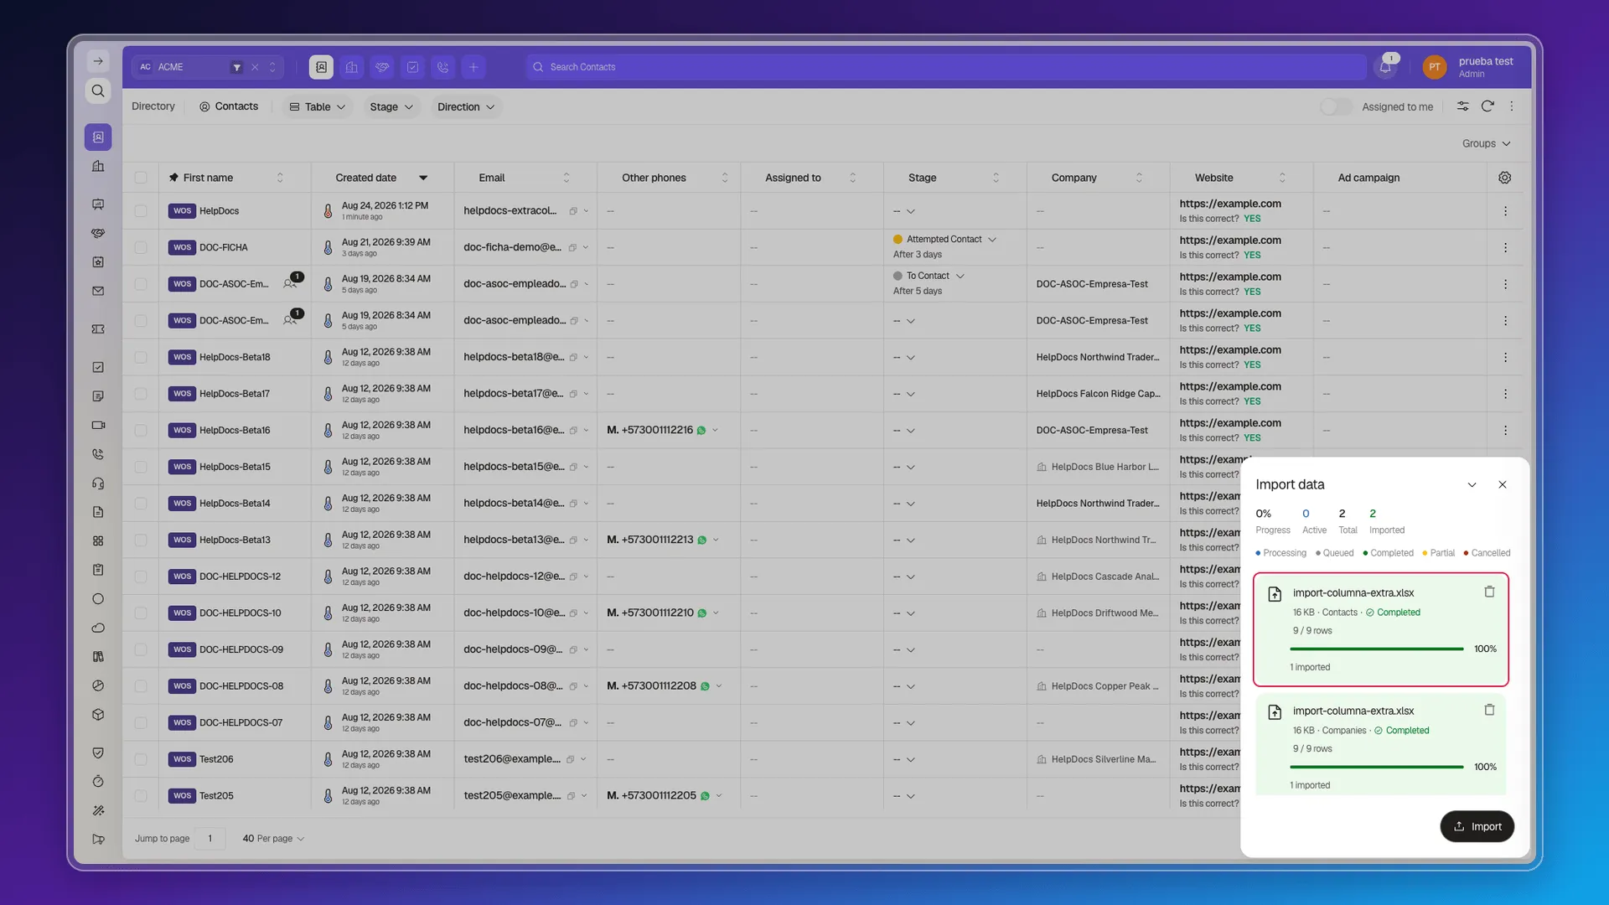The height and width of the screenshot is (905, 1609).
Task: Expand the sidebar with arrow icon
Action: [x=98, y=61]
